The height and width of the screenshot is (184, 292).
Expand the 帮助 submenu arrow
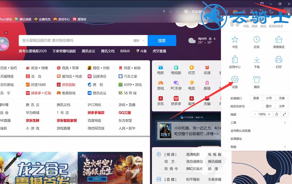pos(285,147)
